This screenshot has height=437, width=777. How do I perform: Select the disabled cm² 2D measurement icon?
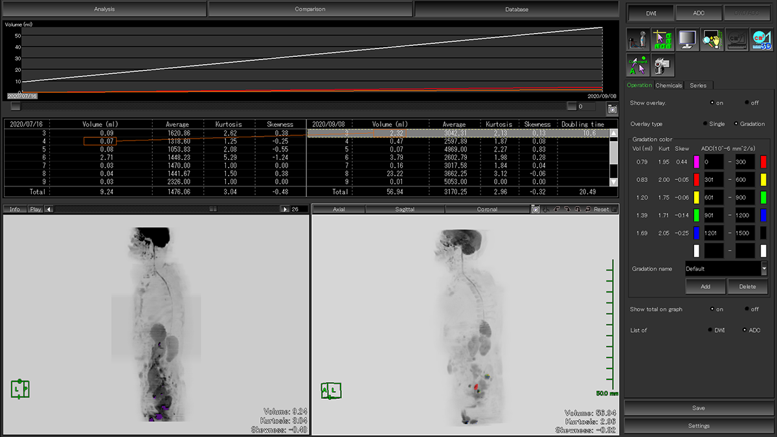pyautogui.click(x=737, y=39)
